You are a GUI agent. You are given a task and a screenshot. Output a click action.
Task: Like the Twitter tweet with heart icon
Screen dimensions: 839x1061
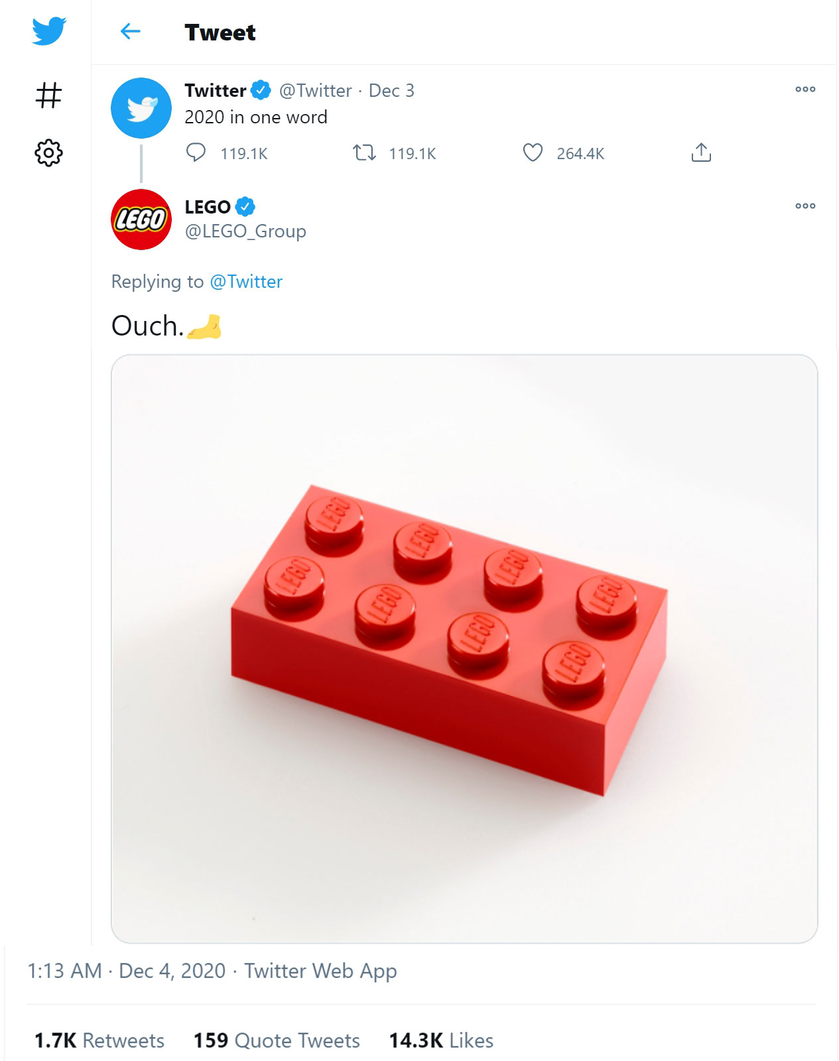[x=533, y=153]
